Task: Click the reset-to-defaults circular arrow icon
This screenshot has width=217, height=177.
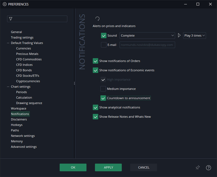Action: pyautogui.click(x=97, y=19)
